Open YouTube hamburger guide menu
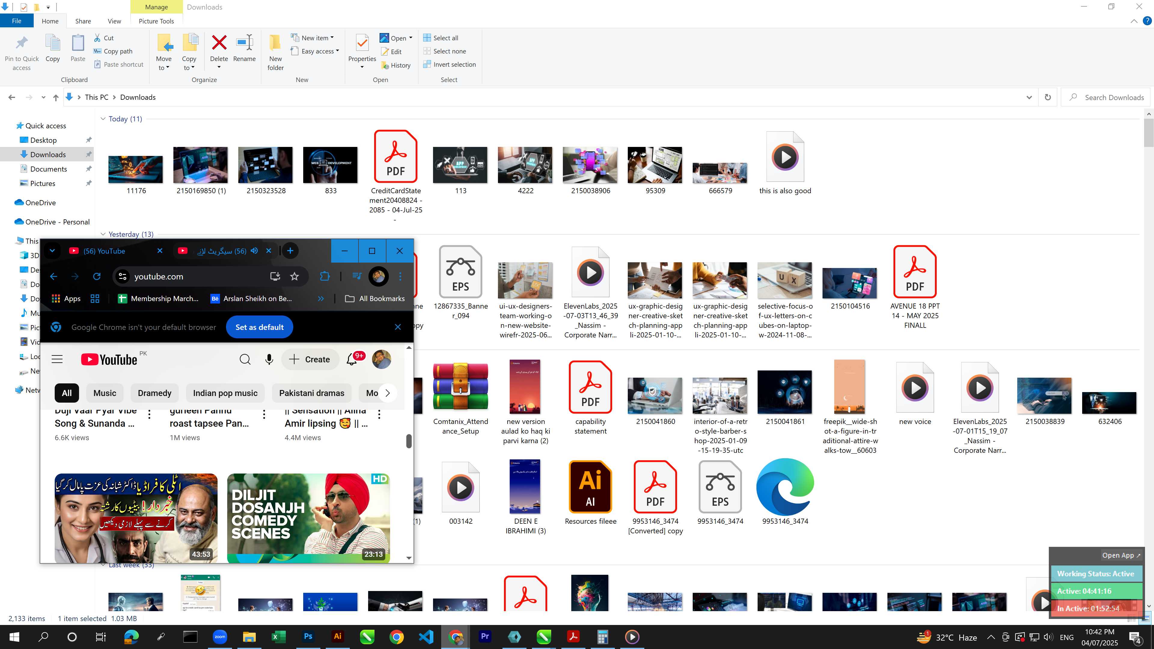The image size is (1154, 649). pyautogui.click(x=57, y=359)
